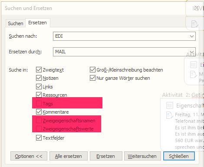Uncheck the Kommentare checkbox
This screenshot has width=204, height=167.
39,112
